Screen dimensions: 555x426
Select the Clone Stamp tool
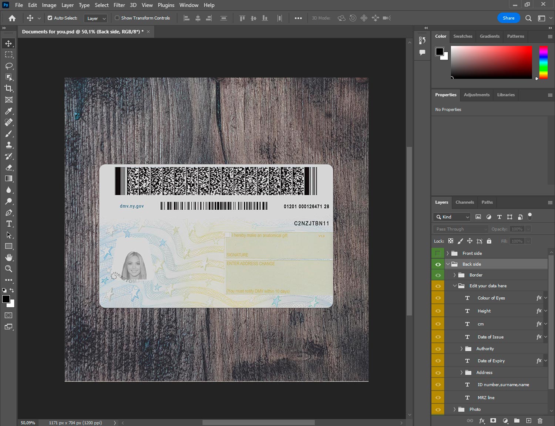click(9, 145)
